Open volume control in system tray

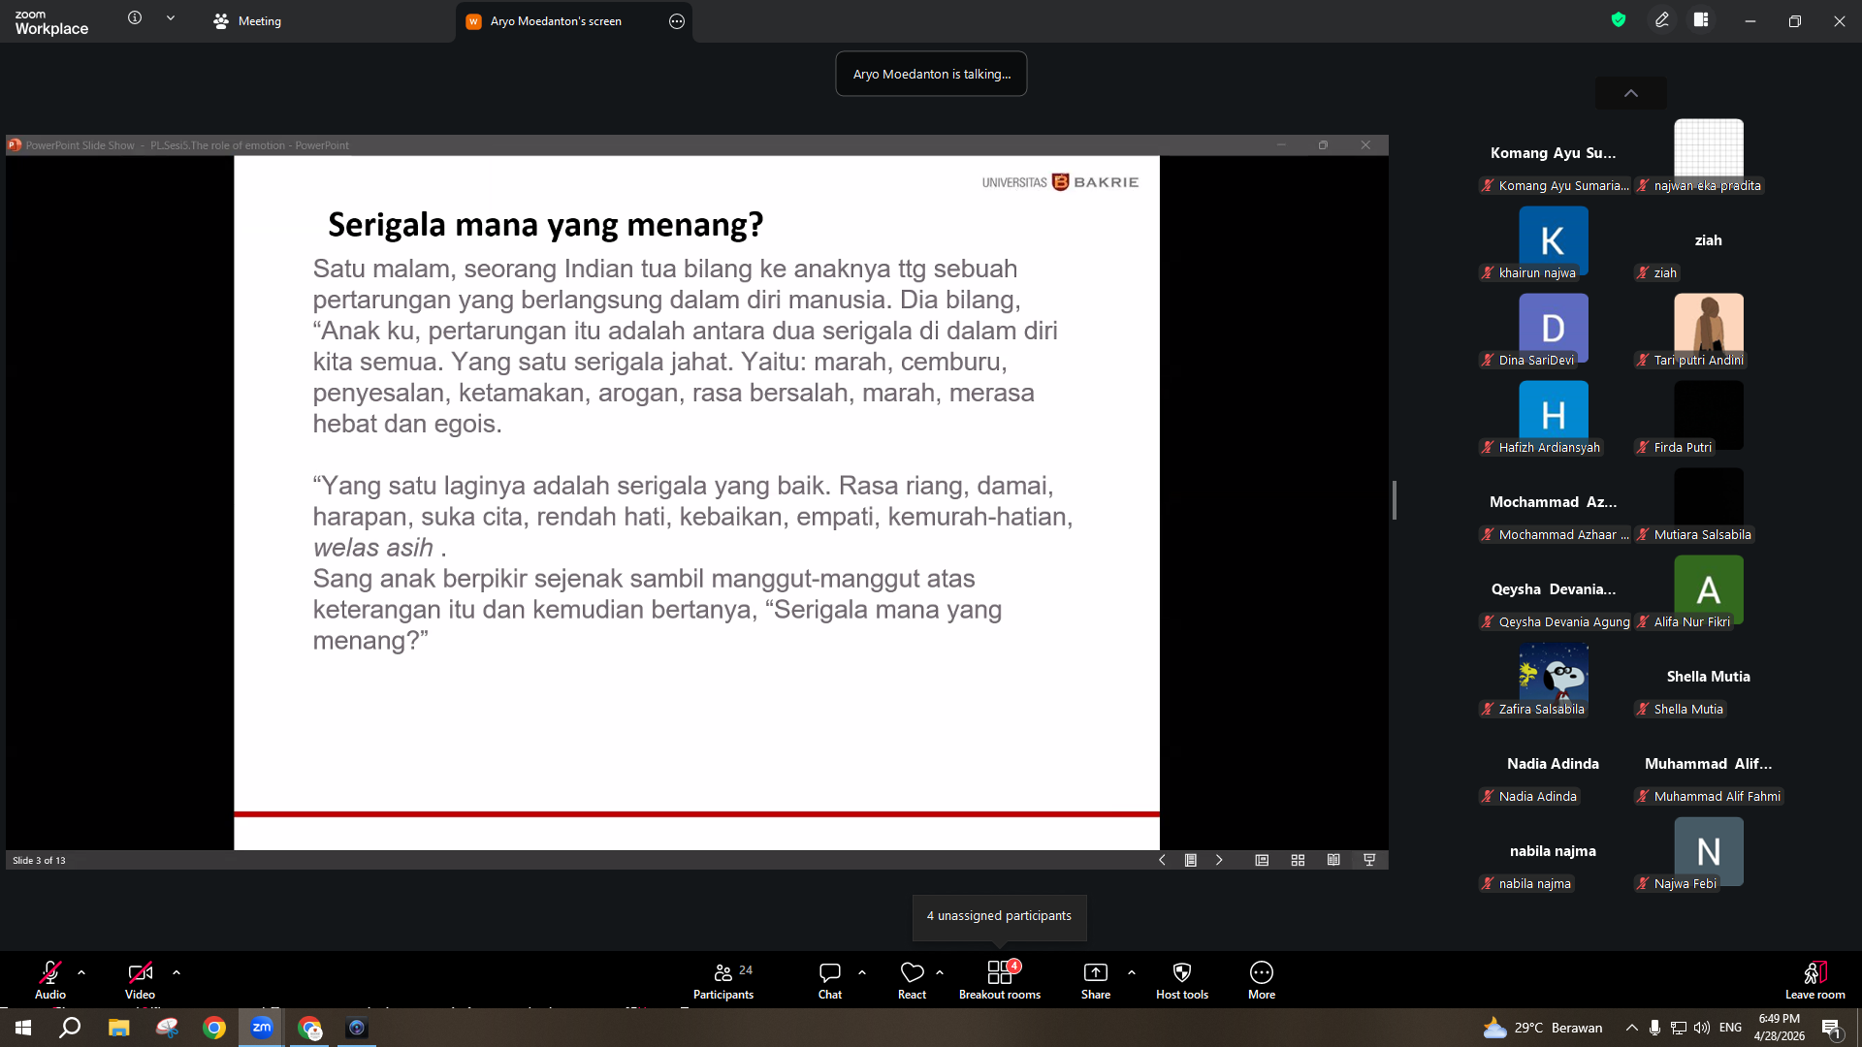pos(1702,1028)
